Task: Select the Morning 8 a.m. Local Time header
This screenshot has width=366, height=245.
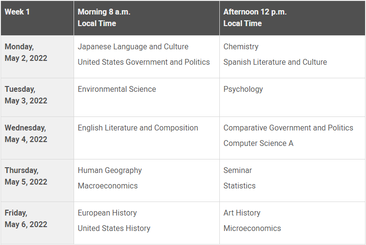Action: (147, 18)
